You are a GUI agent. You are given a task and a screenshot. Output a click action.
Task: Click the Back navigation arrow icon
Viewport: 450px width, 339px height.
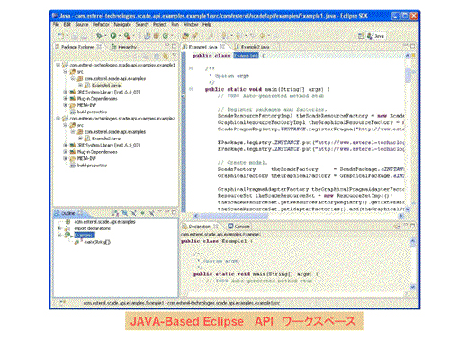[x=263, y=36]
